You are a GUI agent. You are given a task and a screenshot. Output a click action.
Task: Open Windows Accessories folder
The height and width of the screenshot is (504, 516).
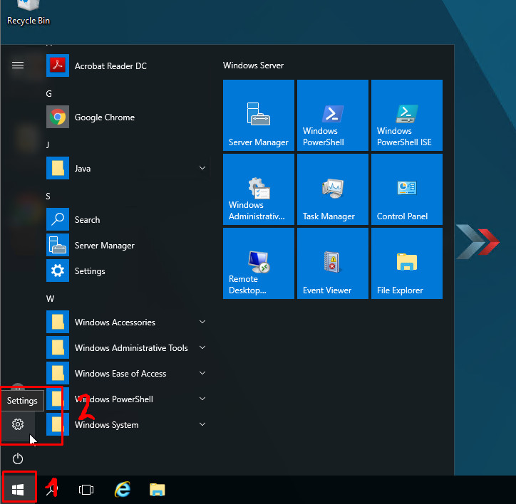(x=127, y=322)
